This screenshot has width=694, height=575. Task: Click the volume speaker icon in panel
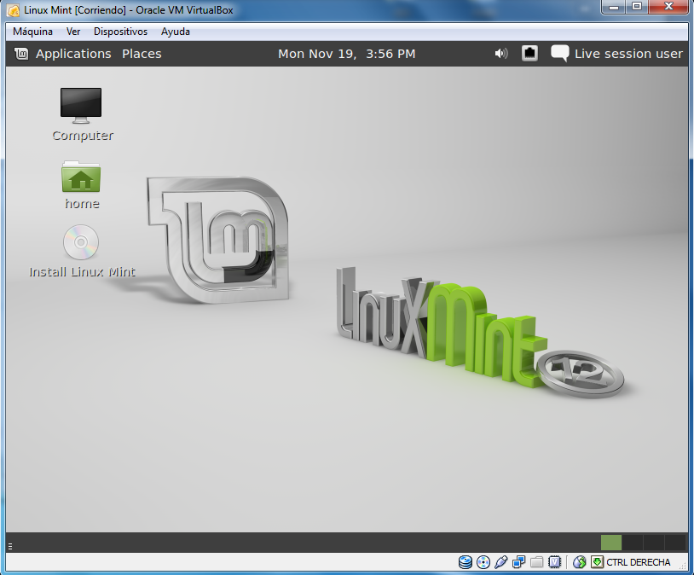click(501, 54)
